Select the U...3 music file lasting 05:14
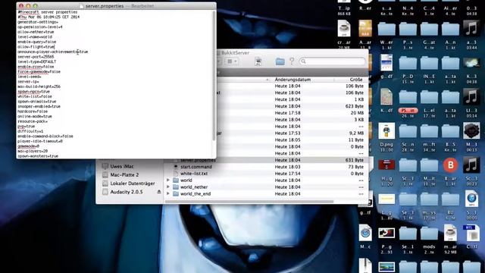This screenshot has height=273, width=485. coord(471,97)
